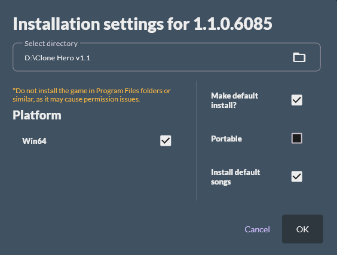
Task: Click the orange Program Files warning note
Action: point(91,95)
